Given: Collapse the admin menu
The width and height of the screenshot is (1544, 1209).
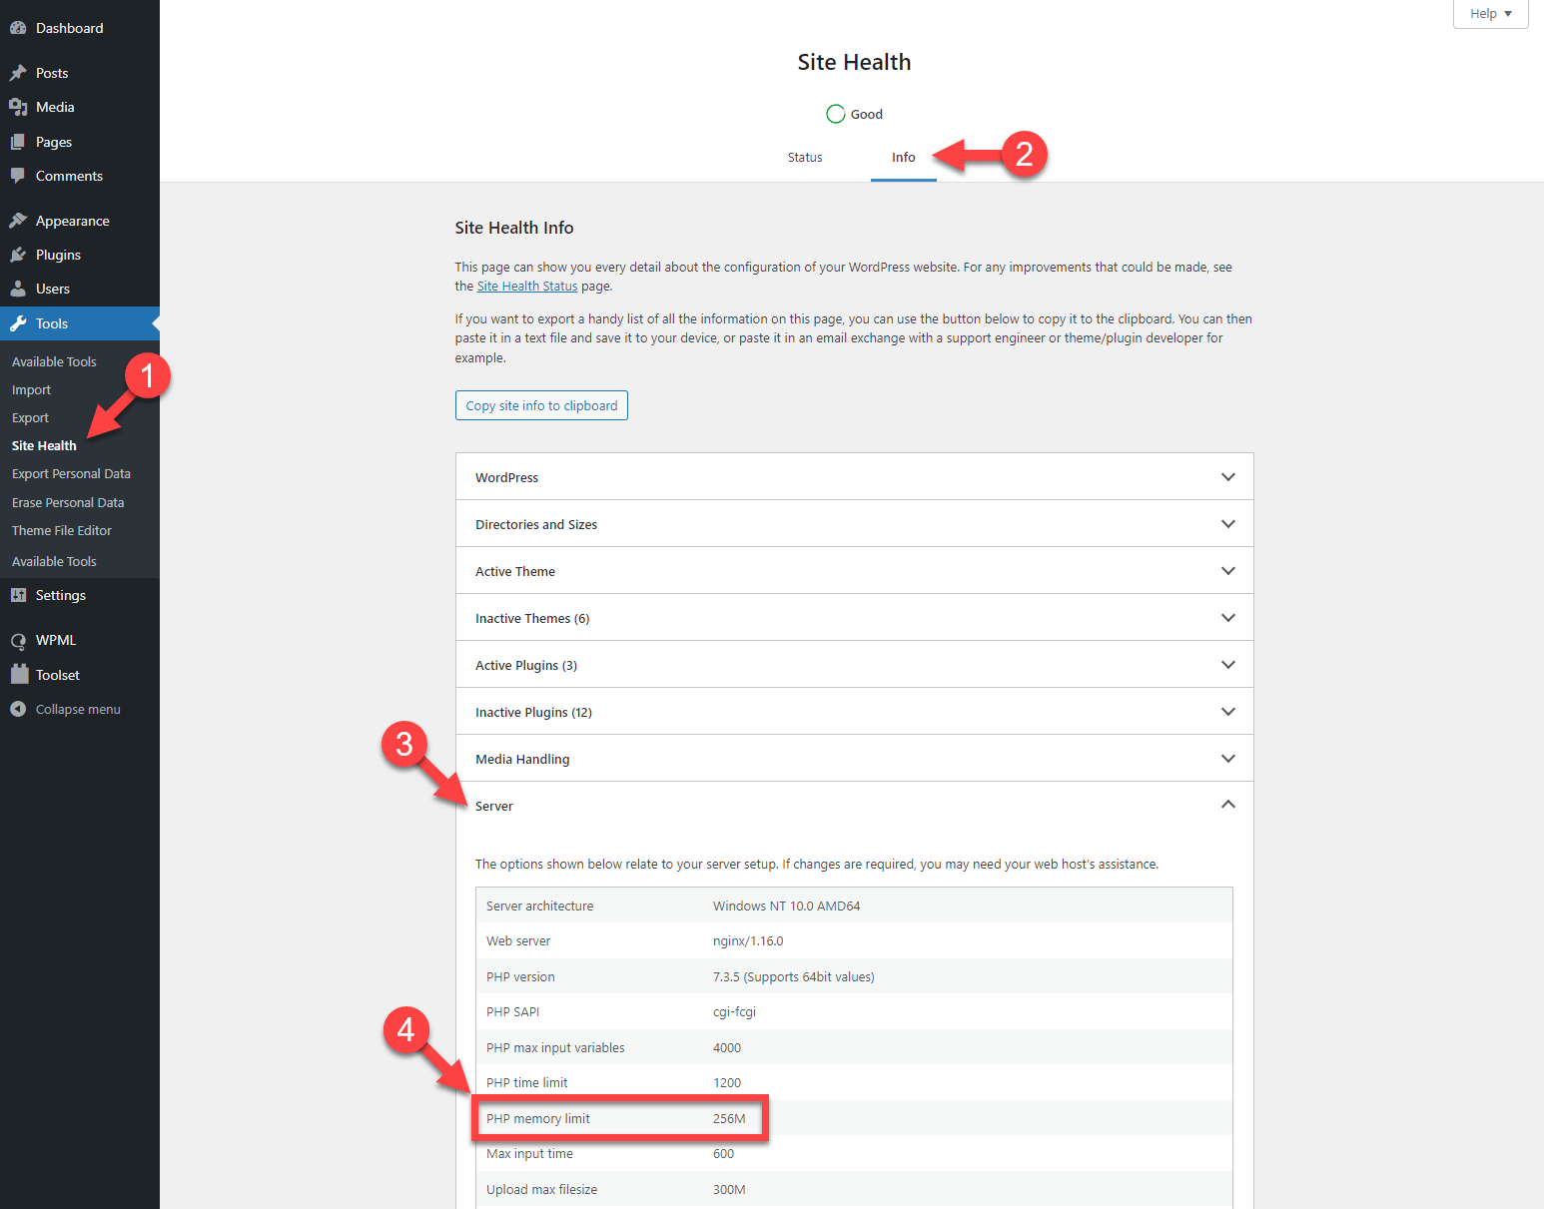Looking at the screenshot, I should (18, 709).
